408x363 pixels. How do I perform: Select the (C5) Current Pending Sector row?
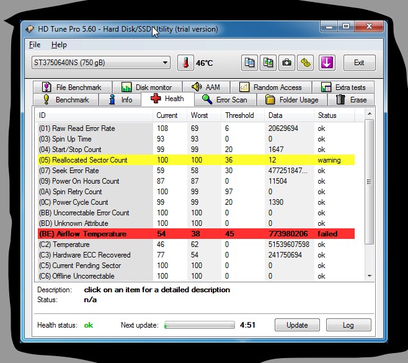pos(196,266)
